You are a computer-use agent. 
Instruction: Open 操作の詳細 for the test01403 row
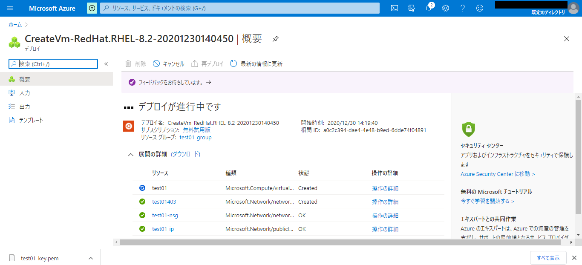pyautogui.click(x=385, y=202)
